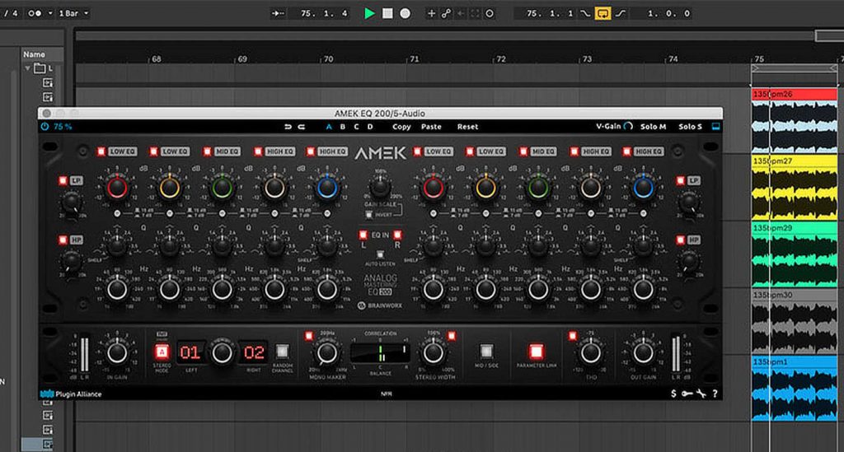The width and height of the screenshot is (844, 452).
Task: Click the blue monitor icon in plugin toolbar
Action: pyautogui.click(x=715, y=127)
